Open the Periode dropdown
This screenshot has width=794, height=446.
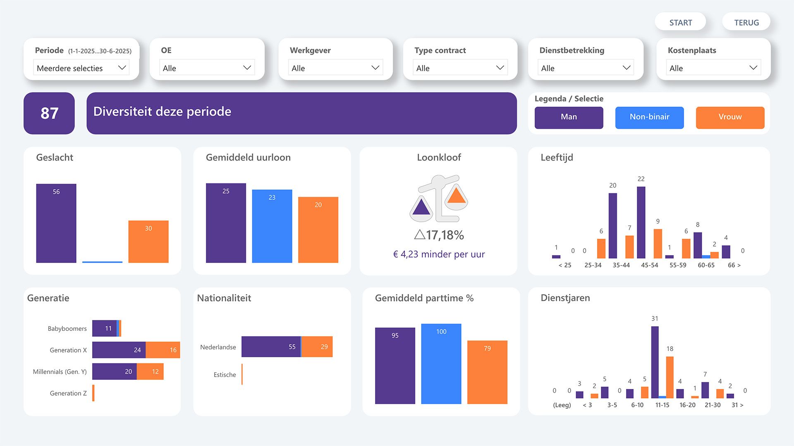[81, 68]
